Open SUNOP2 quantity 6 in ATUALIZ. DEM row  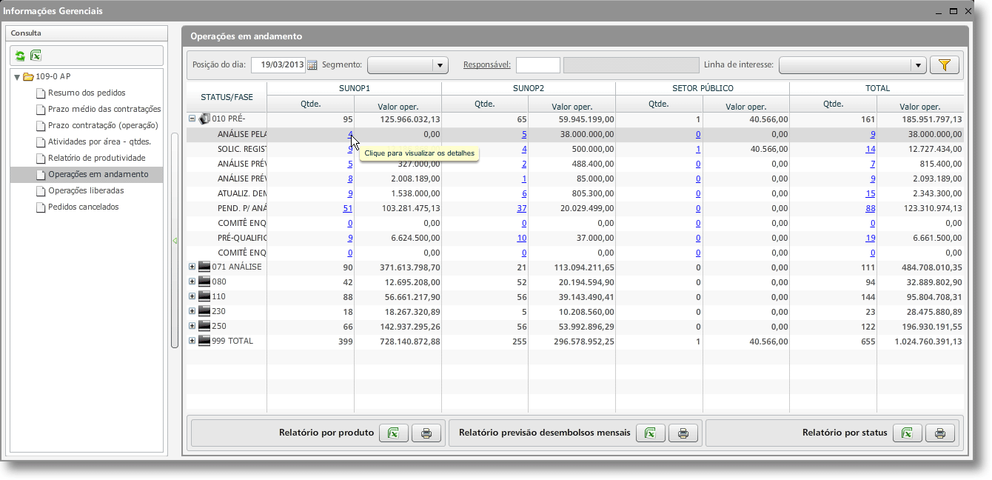[524, 193]
